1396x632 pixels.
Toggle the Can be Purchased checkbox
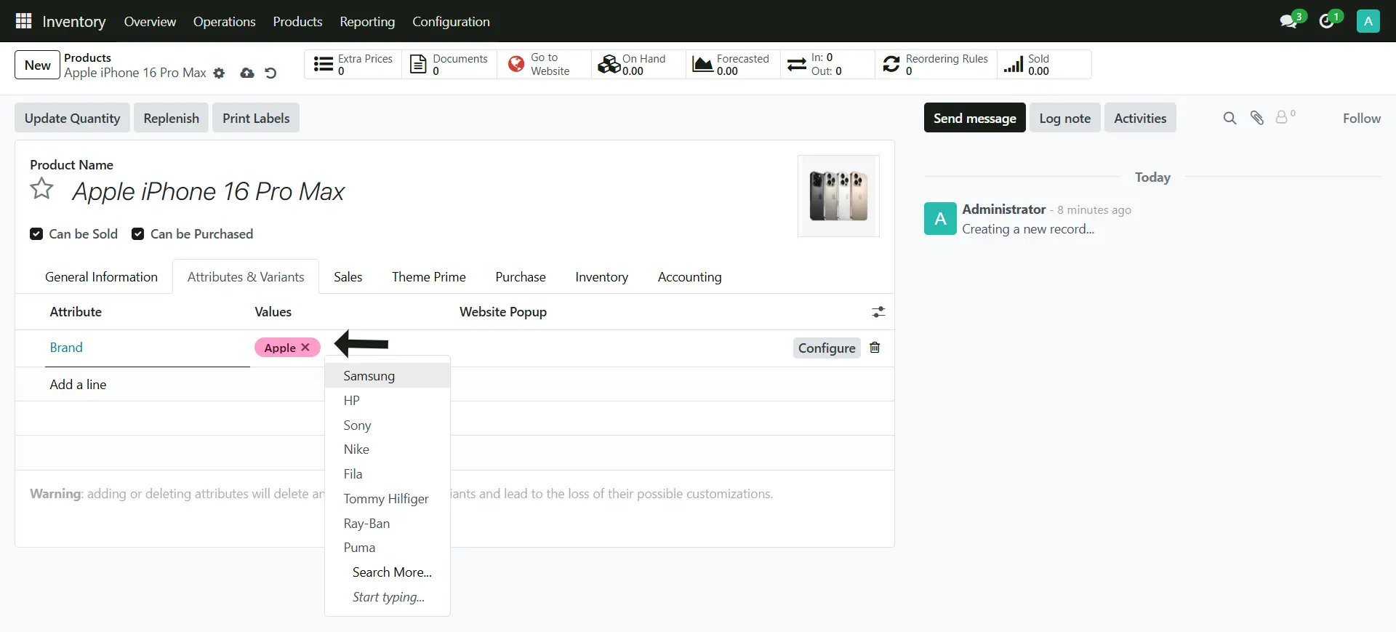pos(137,234)
